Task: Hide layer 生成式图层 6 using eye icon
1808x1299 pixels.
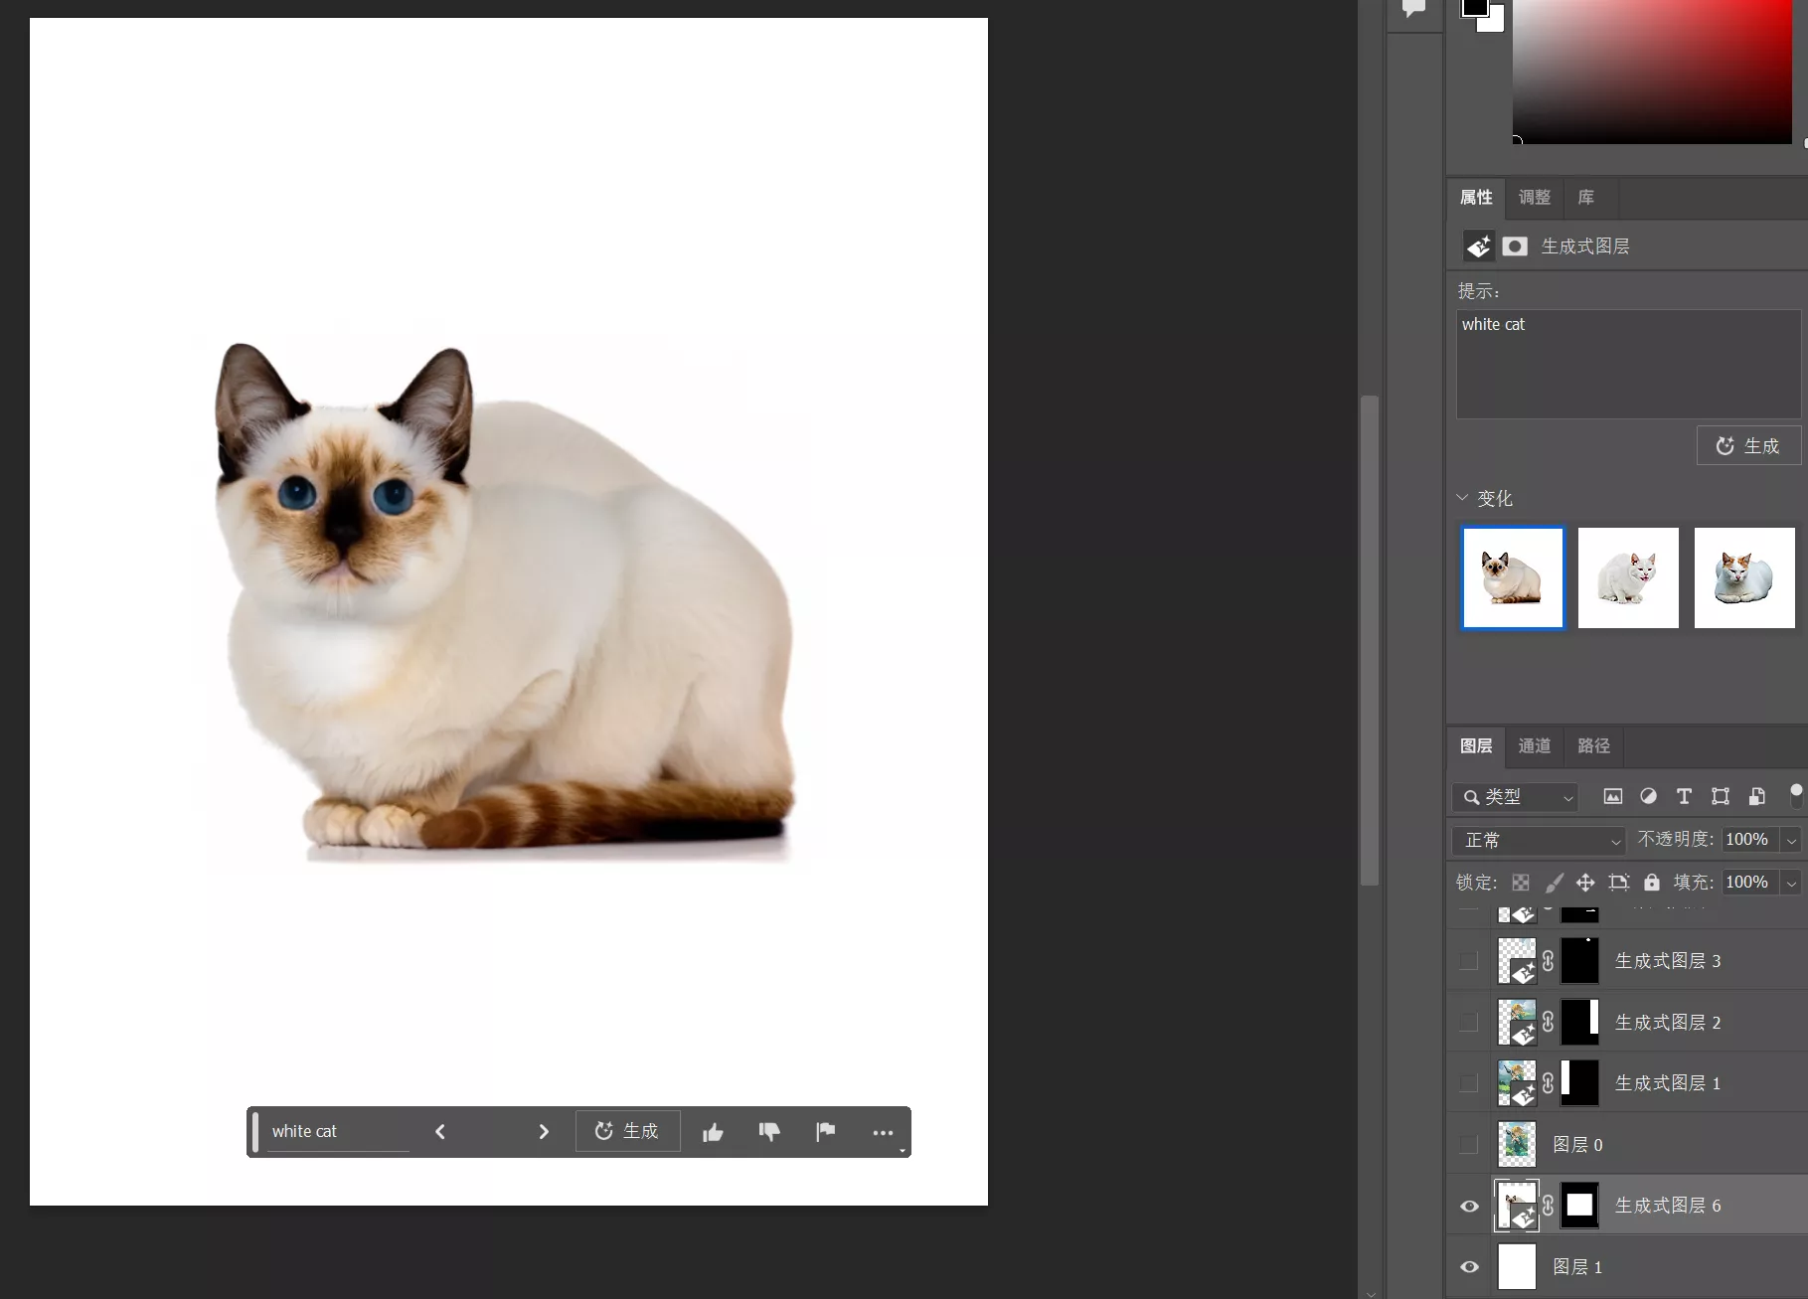Action: [x=1469, y=1206]
